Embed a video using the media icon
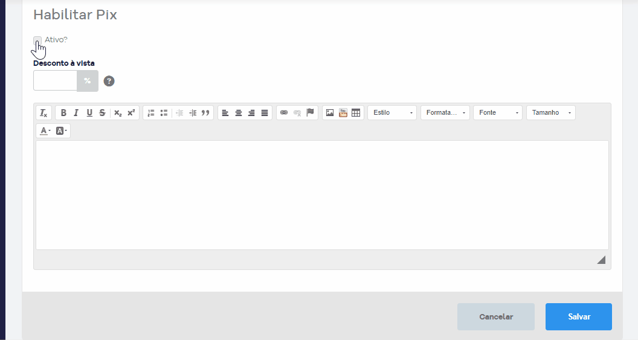Screen dimensions: 638x340 coord(343,113)
